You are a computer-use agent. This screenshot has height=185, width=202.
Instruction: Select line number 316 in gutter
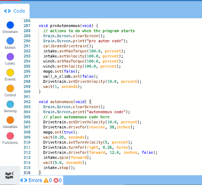[x=27, y=173]
